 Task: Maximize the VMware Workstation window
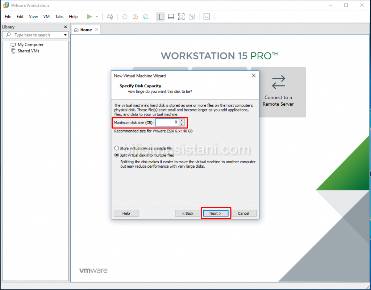point(346,5)
